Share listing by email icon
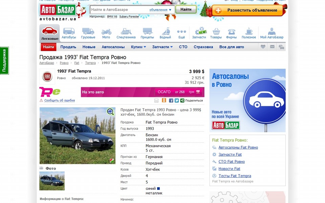Image resolution: width=325 pixels, height=203 pixels. 156,100
